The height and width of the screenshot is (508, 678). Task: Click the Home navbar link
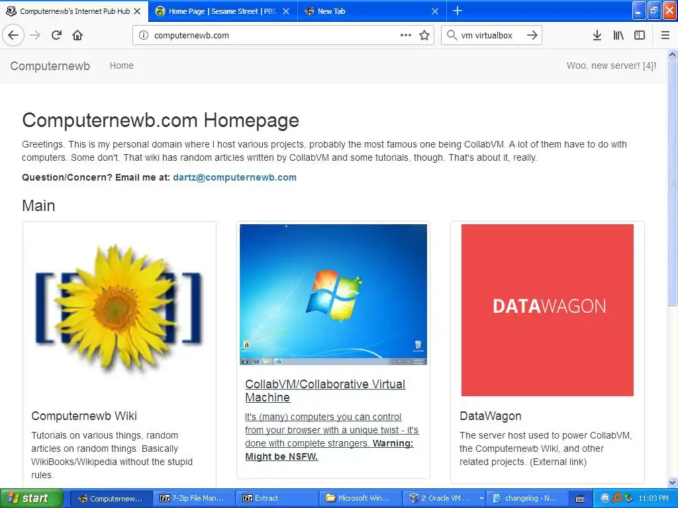point(122,65)
